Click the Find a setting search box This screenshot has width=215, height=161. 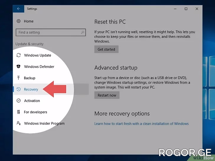tap(51, 32)
